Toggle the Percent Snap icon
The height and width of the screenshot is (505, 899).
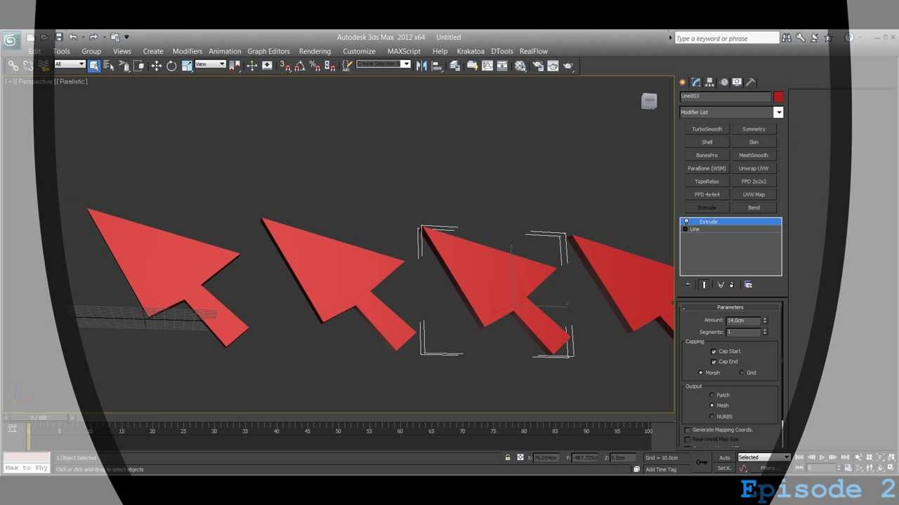[x=315, y=65]
